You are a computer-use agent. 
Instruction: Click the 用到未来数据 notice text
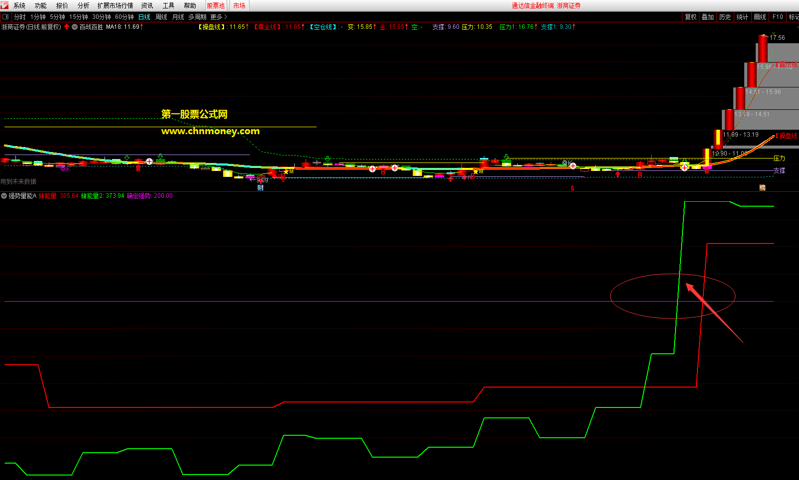[x=18, y=181]
